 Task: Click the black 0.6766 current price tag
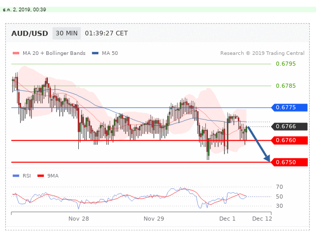tap(289, 127)
